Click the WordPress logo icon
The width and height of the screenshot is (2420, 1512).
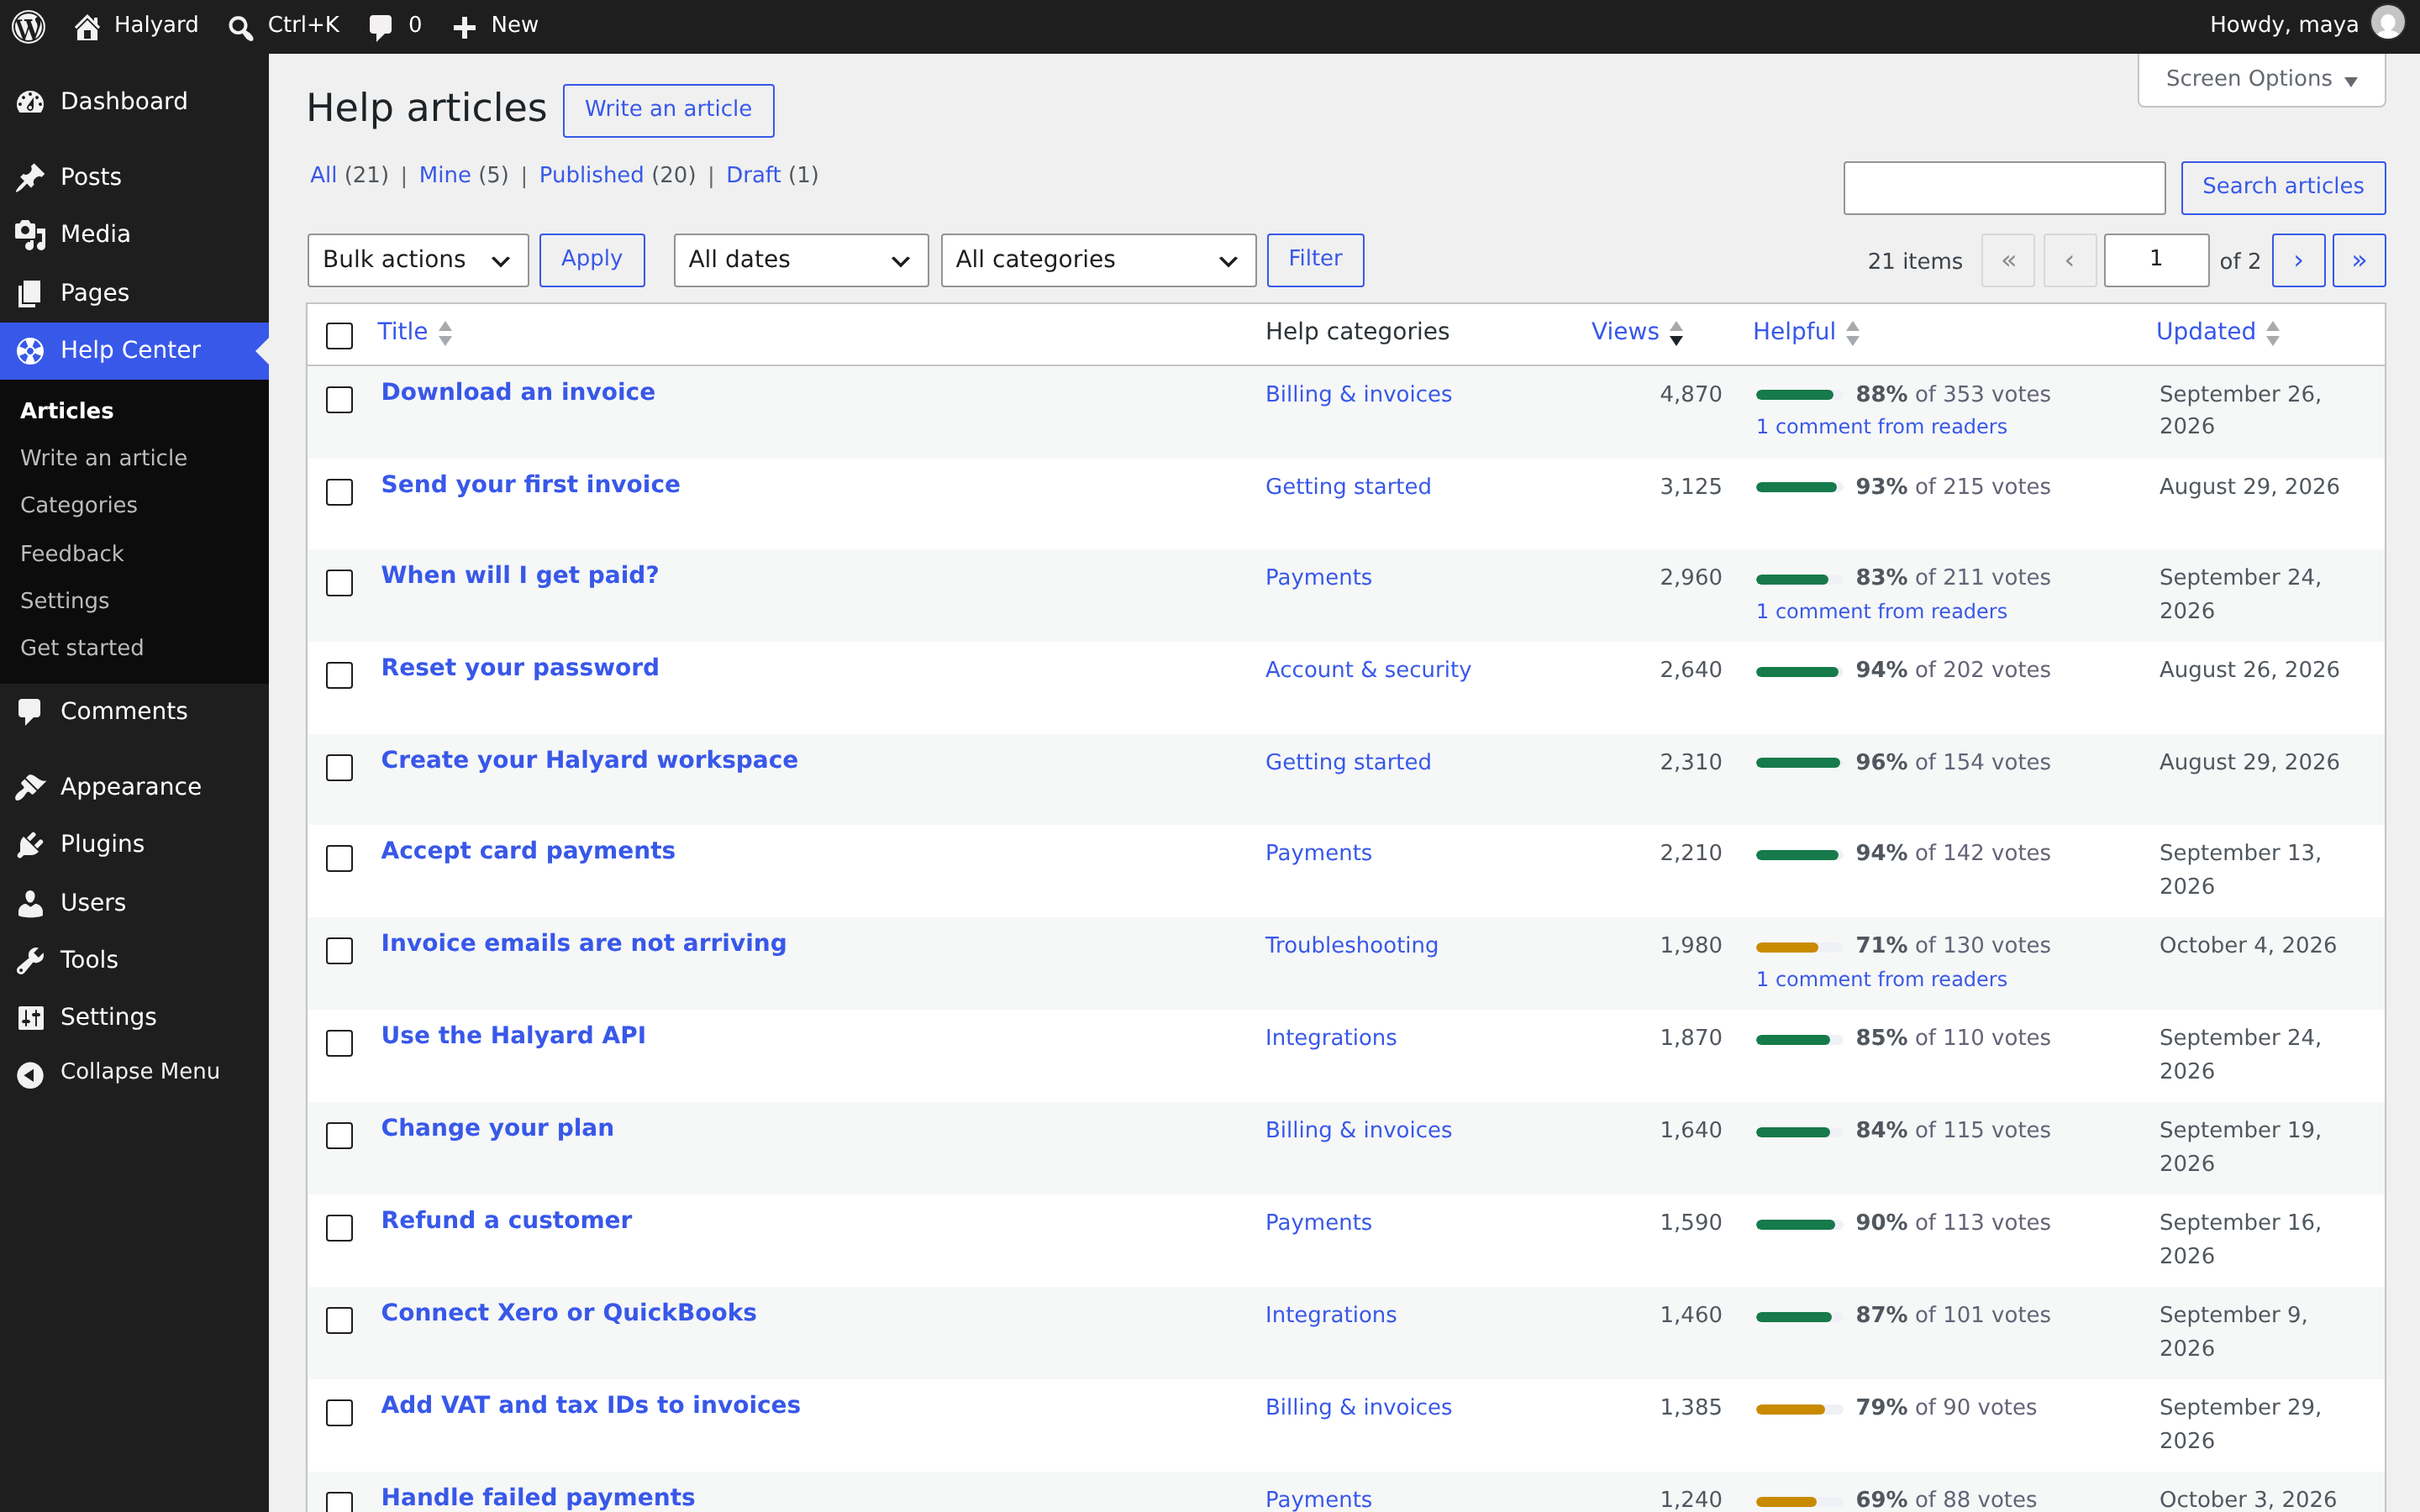tap(28, 26)
